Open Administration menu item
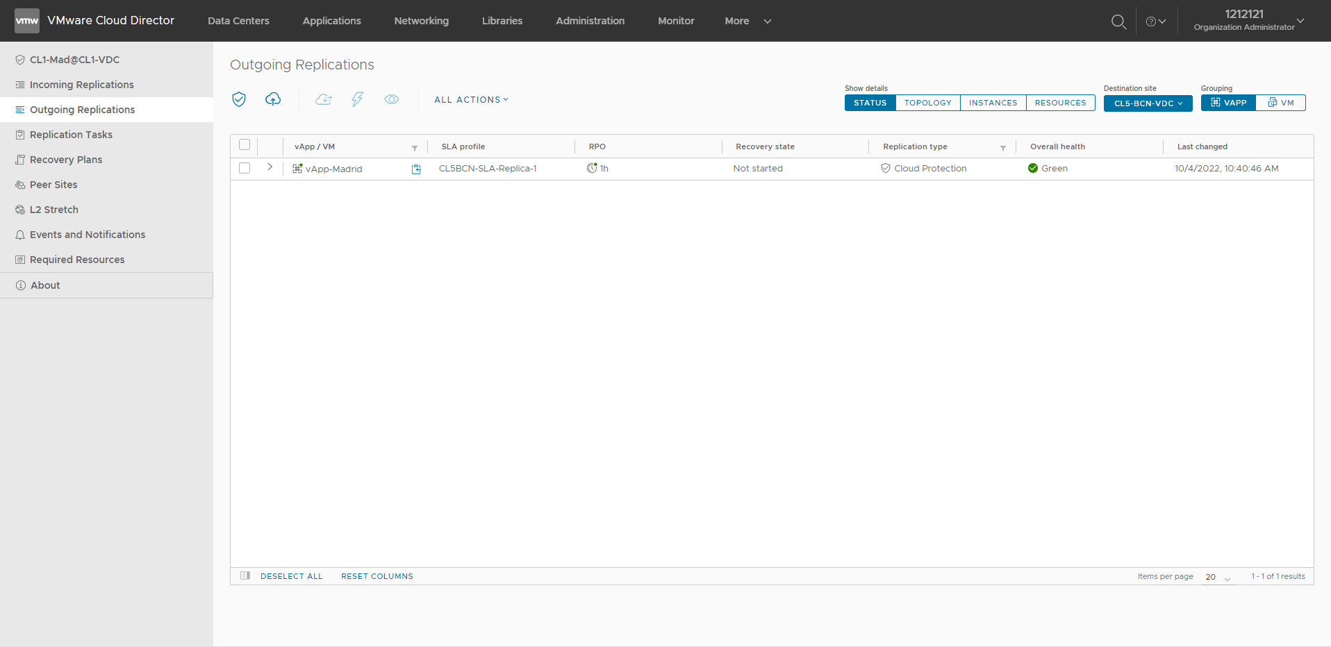This screenshot has width=1331, height=647. [x=590, y=21]
